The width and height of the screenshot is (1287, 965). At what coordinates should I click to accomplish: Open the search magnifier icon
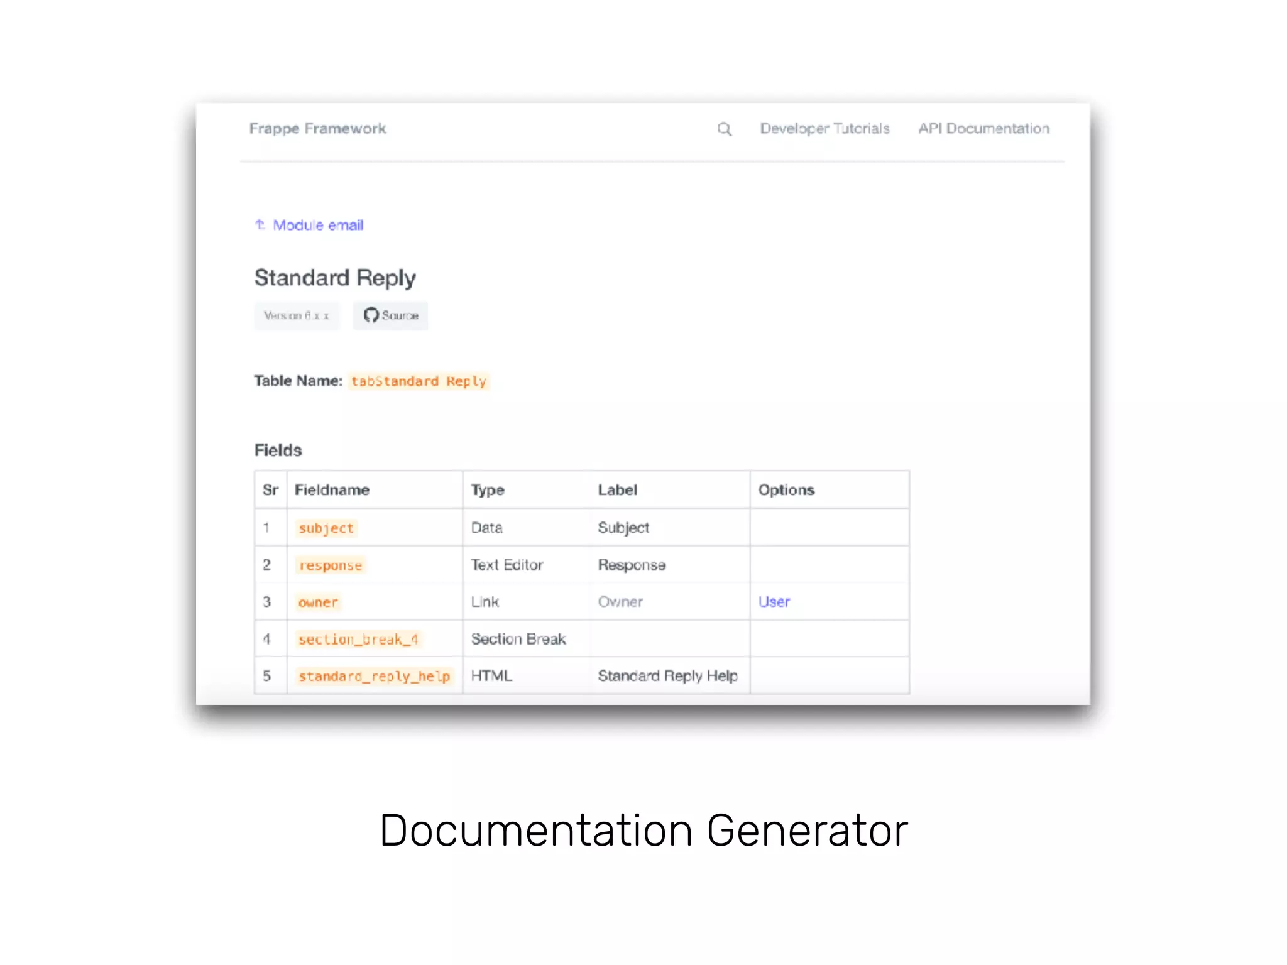coord(724,129)
